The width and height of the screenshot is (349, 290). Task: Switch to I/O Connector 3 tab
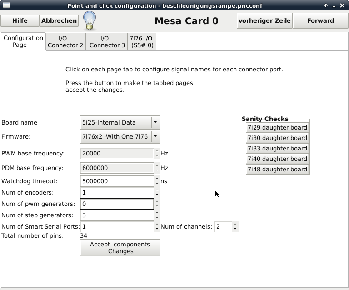pos(107,42)
